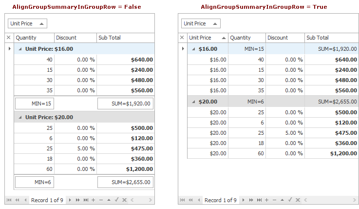Viewport: 359px width, 209px height.
Task: Click Sub Total column header in False grid
Action: [126, 38]
